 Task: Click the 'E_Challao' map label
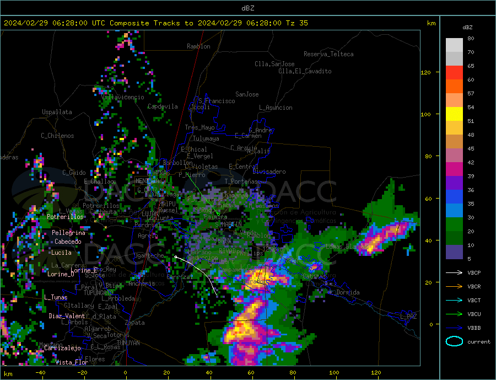pos(99,181)
